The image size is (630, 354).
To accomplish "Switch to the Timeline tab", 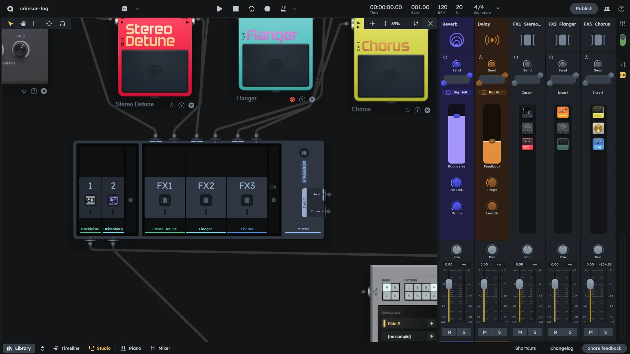I will pyautogui.click(x=67, y=348).
